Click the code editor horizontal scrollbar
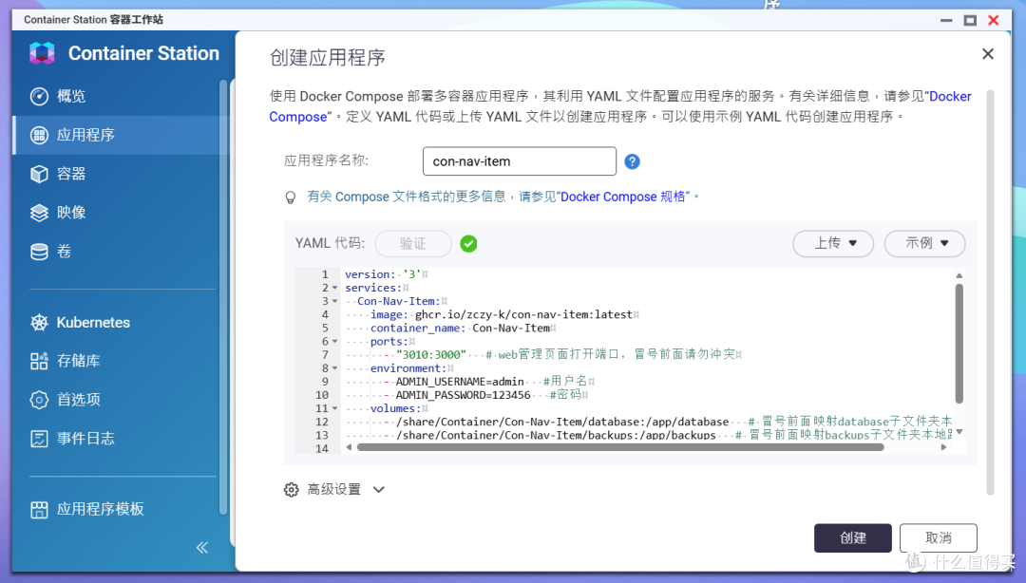Screen dimensions: 1026x583 tap(620, 447)
